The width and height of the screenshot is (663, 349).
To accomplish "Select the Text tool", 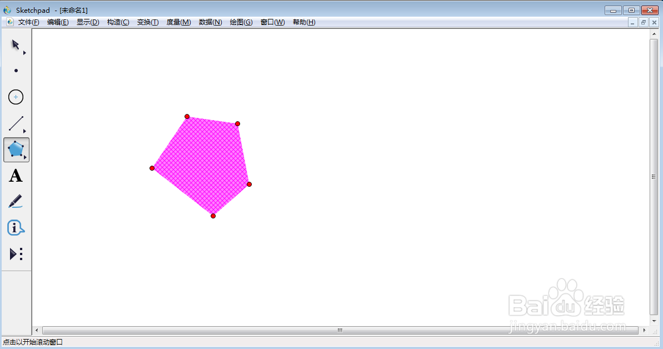I will click(x=16, y=176).
